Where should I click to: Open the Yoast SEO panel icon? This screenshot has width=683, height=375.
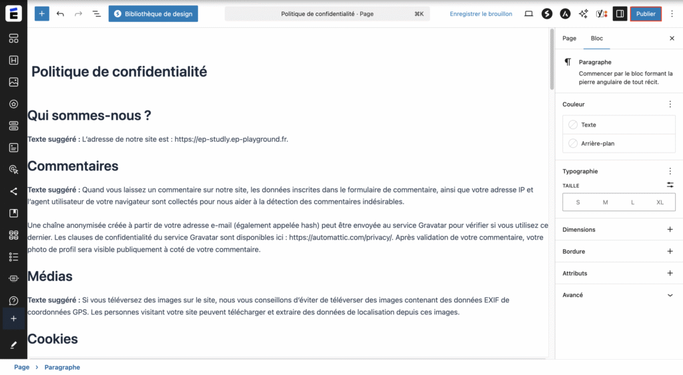(x=602, y=13)
